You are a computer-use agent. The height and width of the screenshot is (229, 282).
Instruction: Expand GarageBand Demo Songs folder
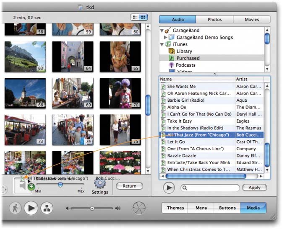[x=166, y=38]
